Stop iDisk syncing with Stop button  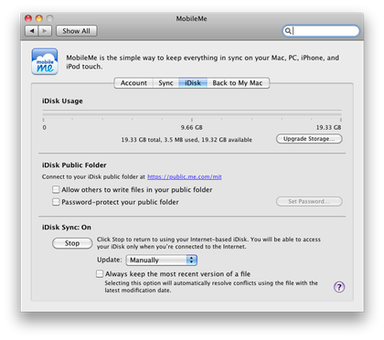coord(72,243)
